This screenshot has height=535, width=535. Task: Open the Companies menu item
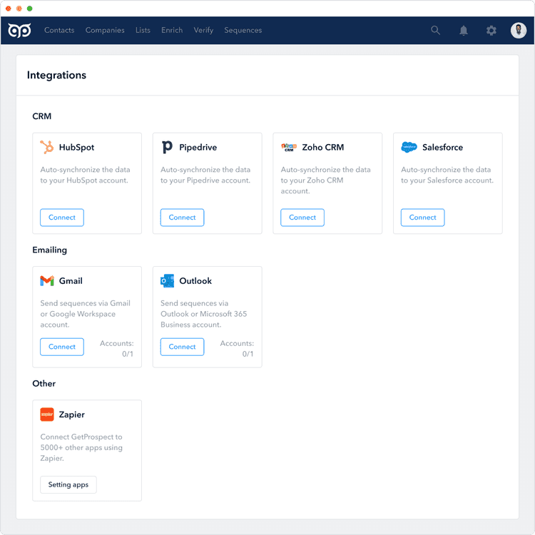click(105, 31)
